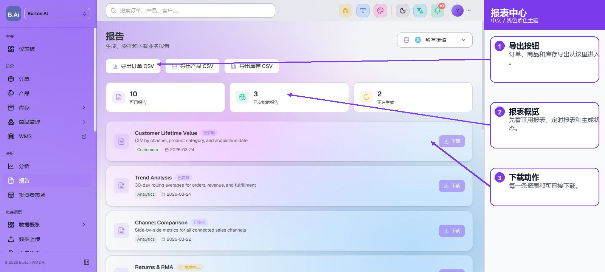Open 投资者市场 in sidebar

pos(47,195)
